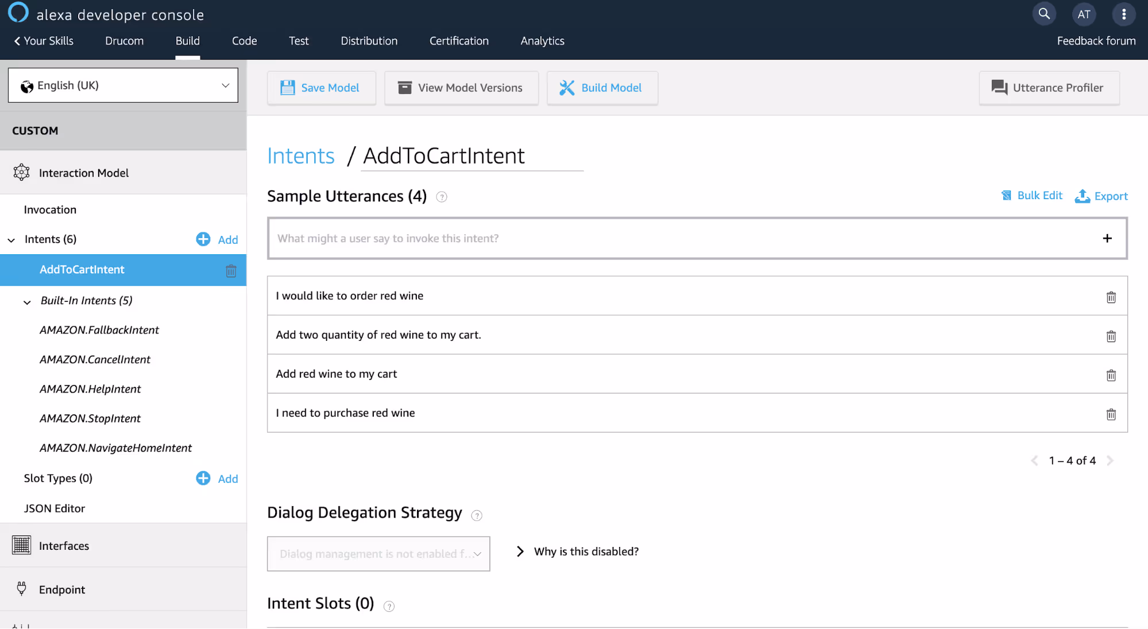The image size is (1148, 629).
Task: Expand 'Why is this disabled?' chevron
Action: [x=520, y=552]
